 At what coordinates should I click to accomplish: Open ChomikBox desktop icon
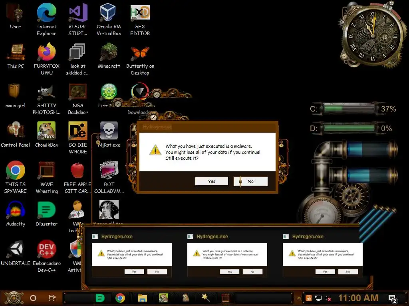[x=47, y=135]
